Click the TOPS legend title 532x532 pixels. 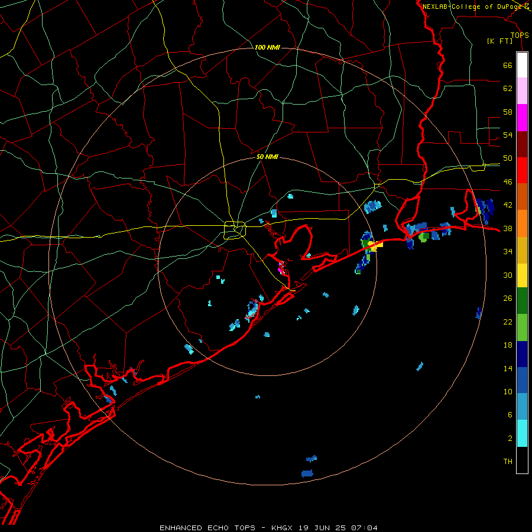pos(520,35)
